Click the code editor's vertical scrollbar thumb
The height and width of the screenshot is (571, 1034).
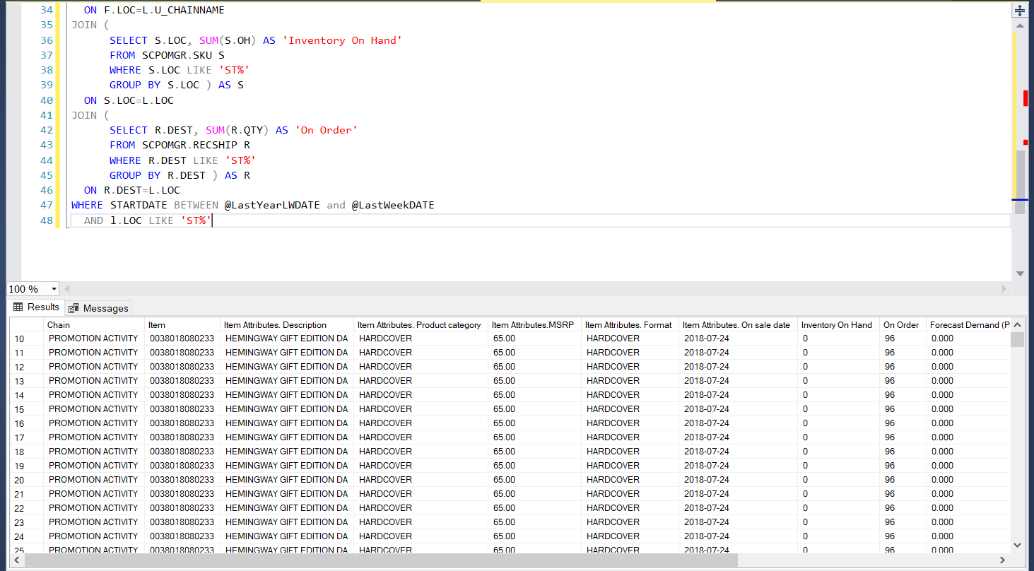pyautogui.click(x=1019, y=180)
